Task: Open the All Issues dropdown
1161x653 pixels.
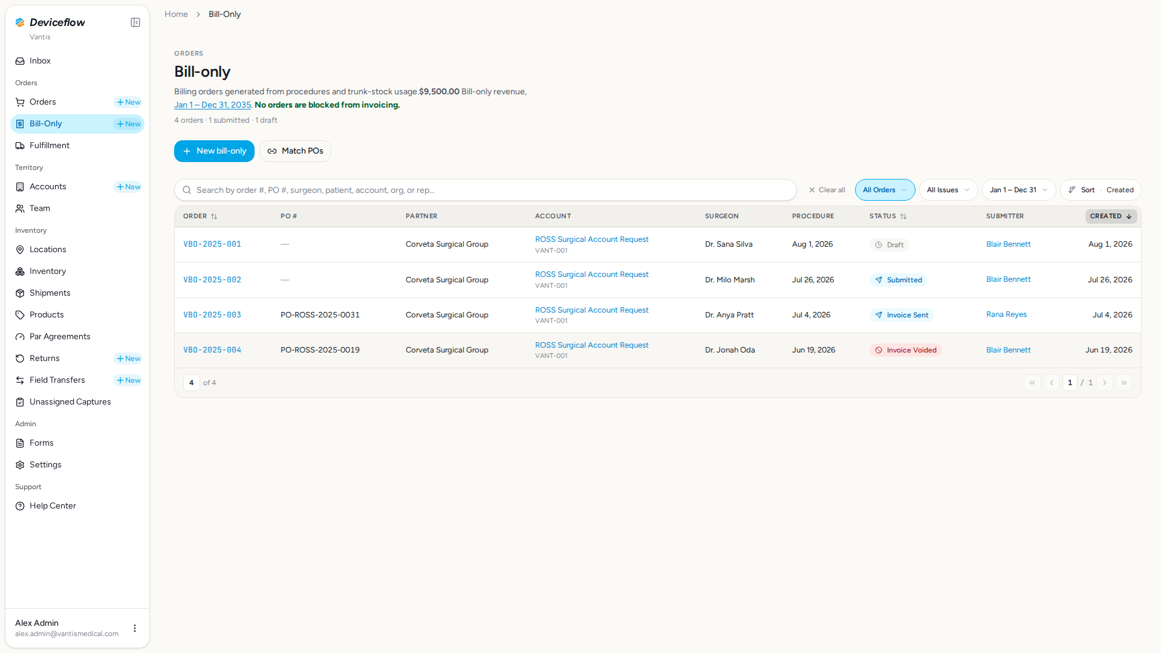Action: (x=948, y=190)
